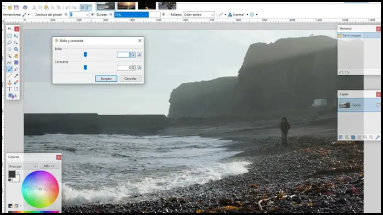The width and height of the screenshot is (383, 215).
Task: Select the Lasso Select tool
Action: point(9,42)
